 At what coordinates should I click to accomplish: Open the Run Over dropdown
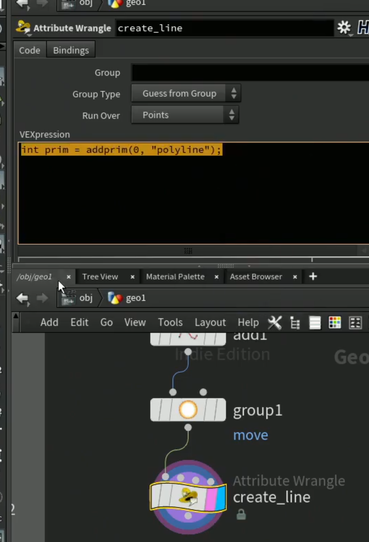185,115
